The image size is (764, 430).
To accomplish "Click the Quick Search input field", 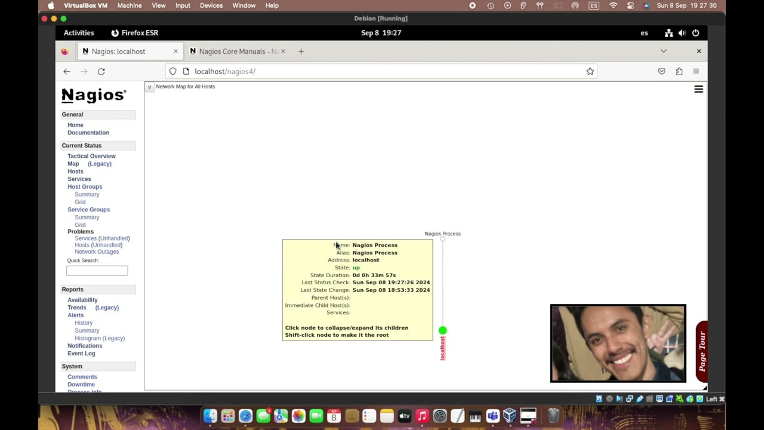I will pos(97,271).
